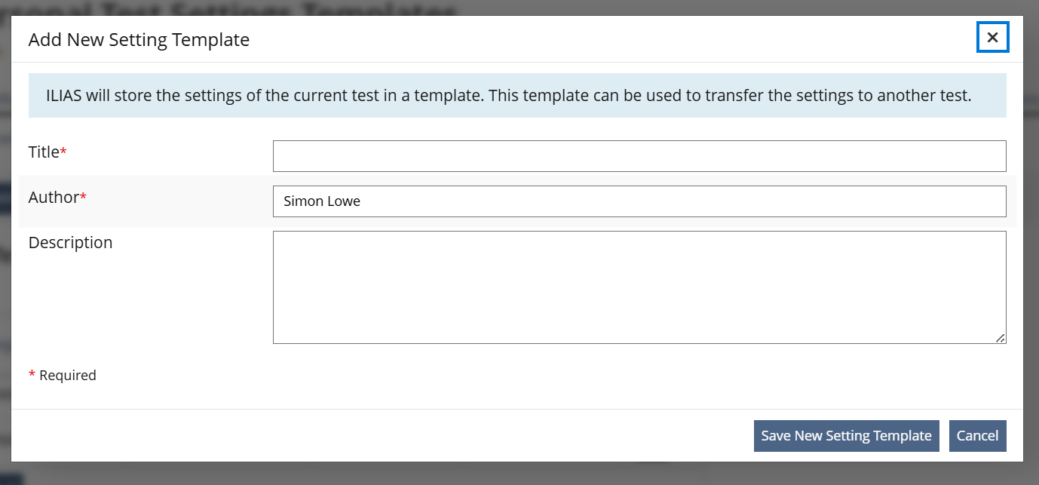The image size is (1039, 485).
Task: Click the red asterisk beside Title
Action: tap(63, 153)
